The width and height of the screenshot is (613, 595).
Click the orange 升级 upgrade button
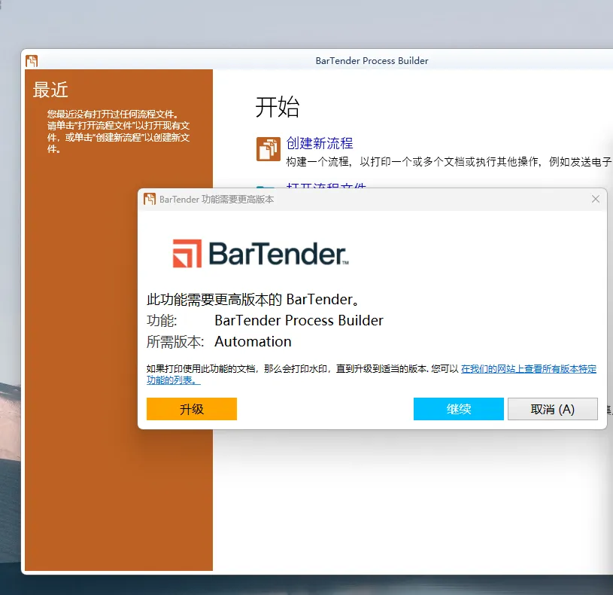pos(192,409)
